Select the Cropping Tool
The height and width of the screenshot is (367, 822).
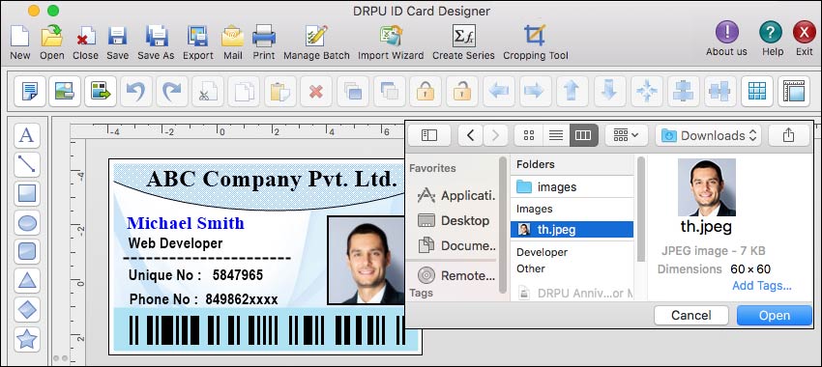coord(535,36)
